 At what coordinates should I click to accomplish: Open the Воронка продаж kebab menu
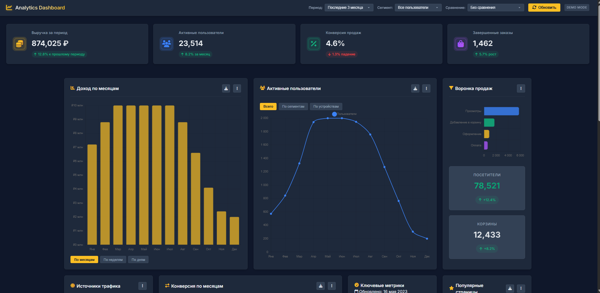[x=521, y=88]
